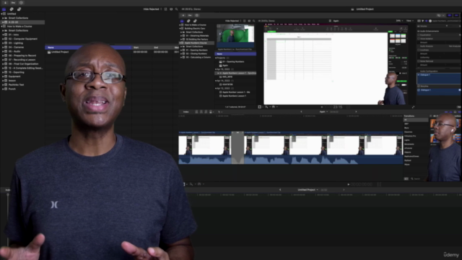Image resolution: width=462 pixels, height=260 pixels.
Task: Click the main timeline playhead
Action: (x=8, y=195)
